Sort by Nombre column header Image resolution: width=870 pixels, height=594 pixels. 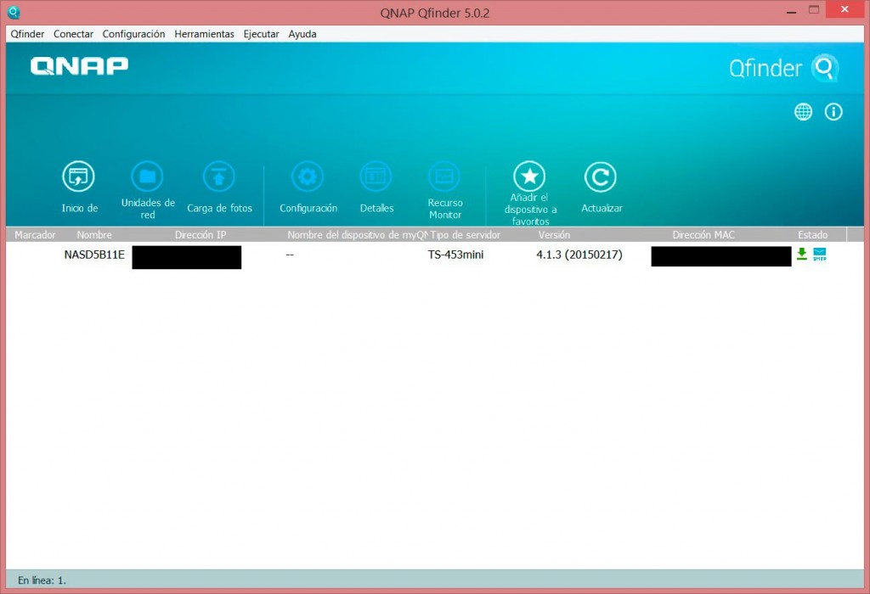click(94, 235)
